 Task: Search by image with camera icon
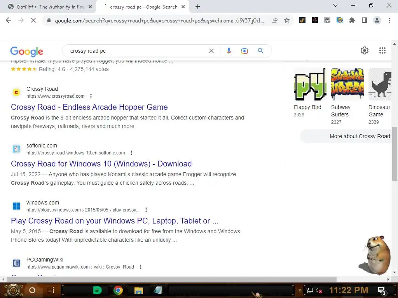tap(244, 51)
